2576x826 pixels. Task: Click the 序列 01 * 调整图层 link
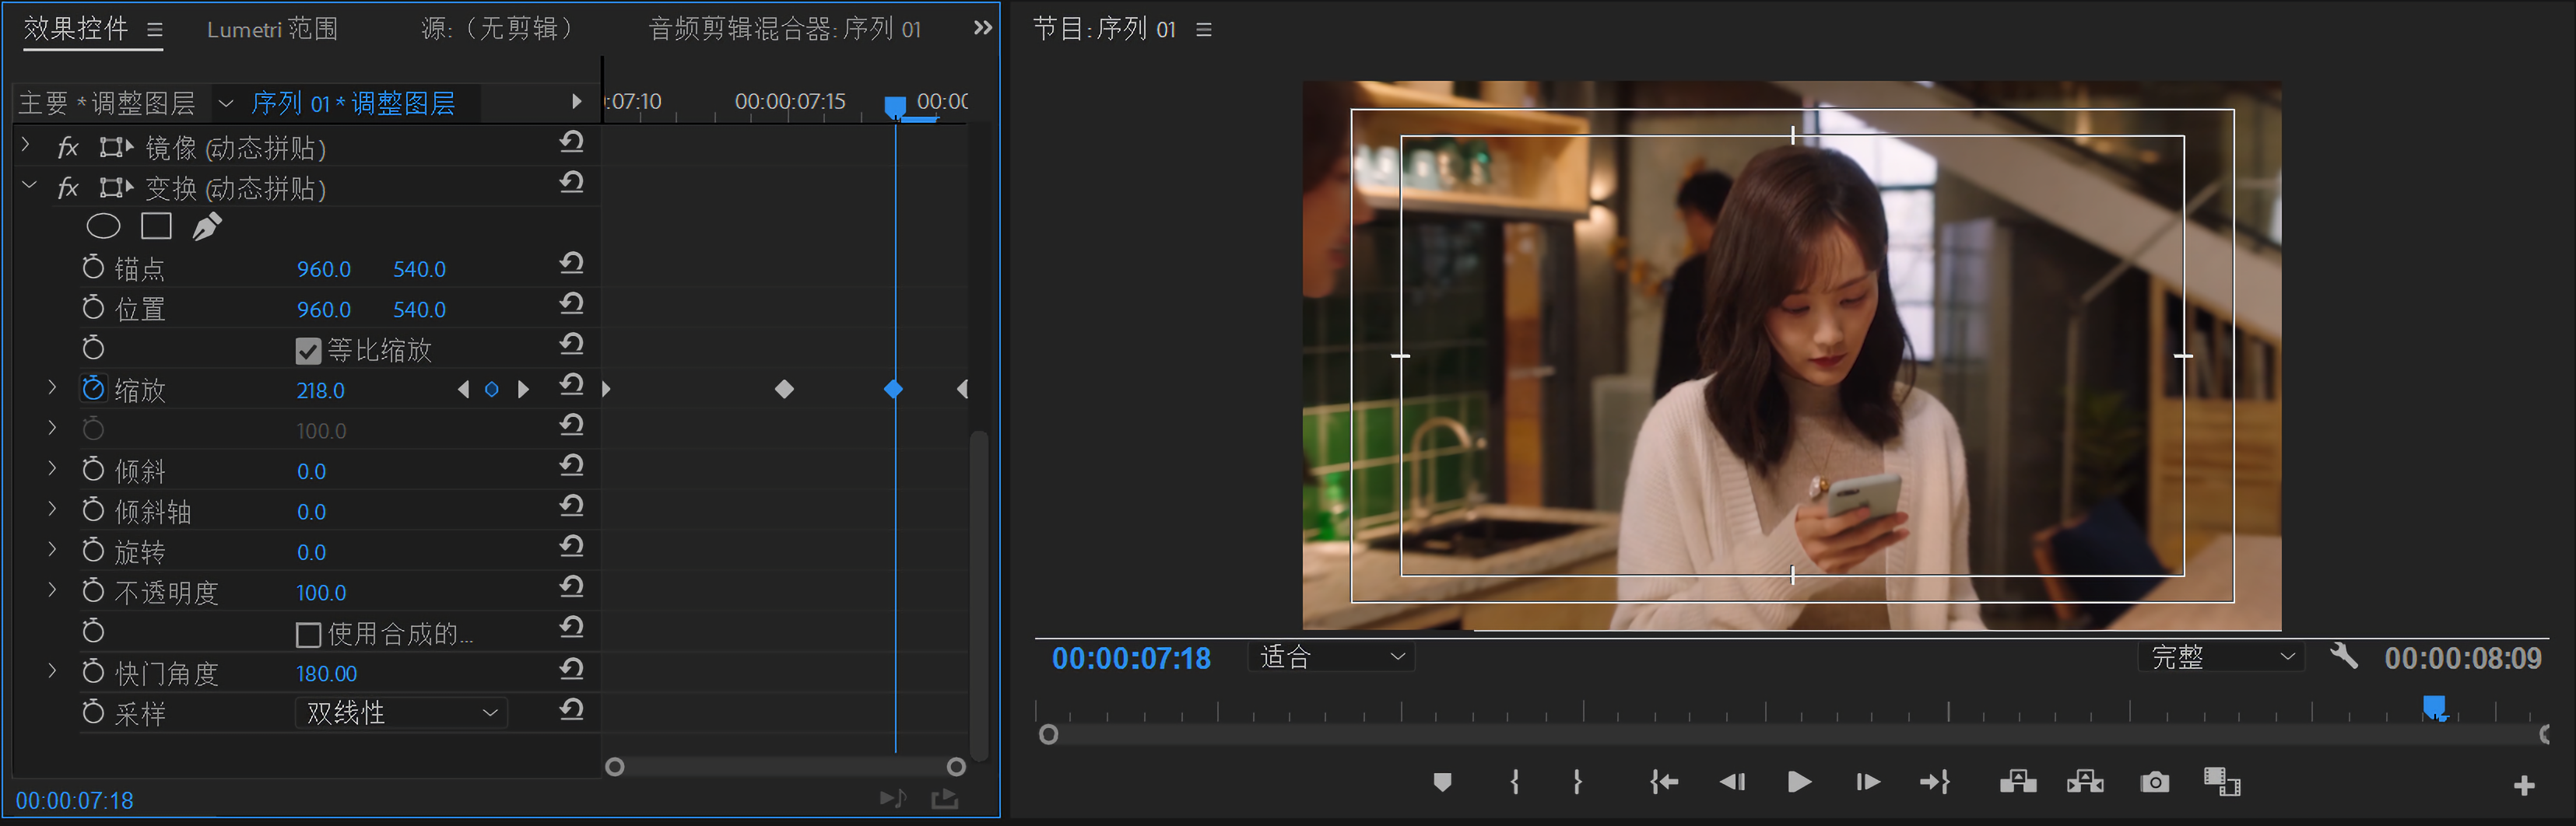pos(353,103)
